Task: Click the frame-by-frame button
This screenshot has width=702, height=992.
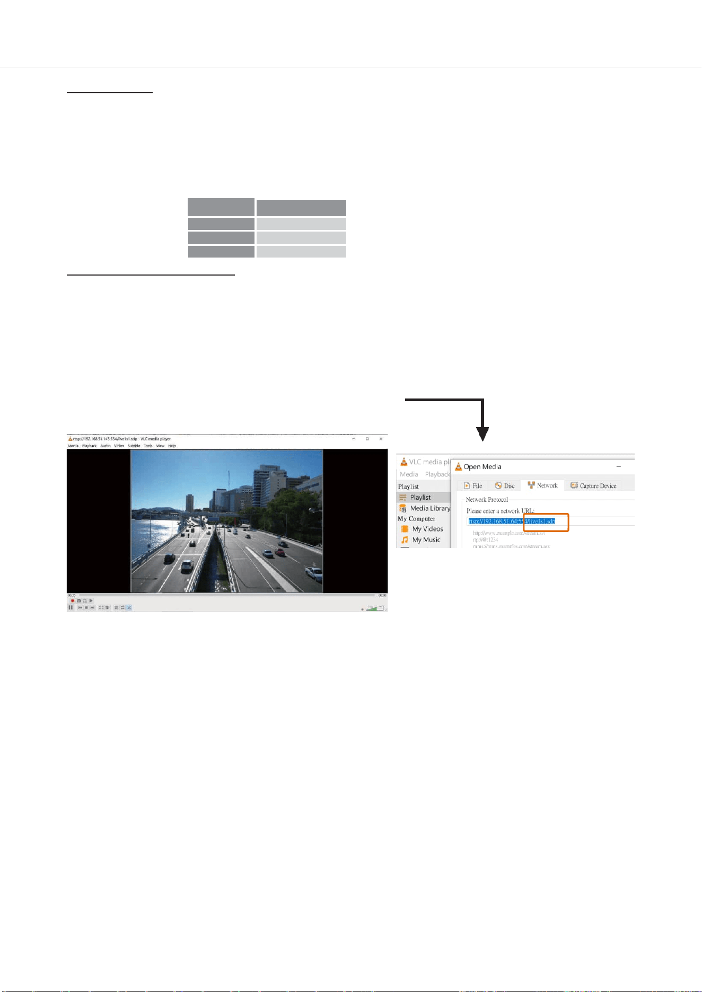Action: tap(91, 600)
